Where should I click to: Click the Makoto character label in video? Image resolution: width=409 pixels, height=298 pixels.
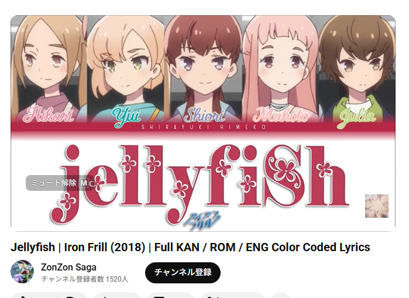[281, 115]
